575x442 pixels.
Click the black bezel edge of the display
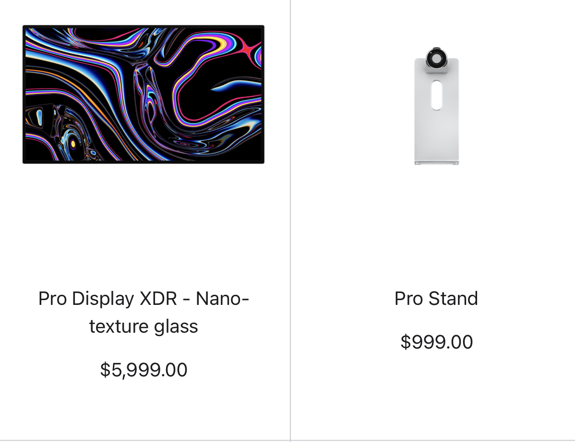pyautogui.click(x=144, y=26)
